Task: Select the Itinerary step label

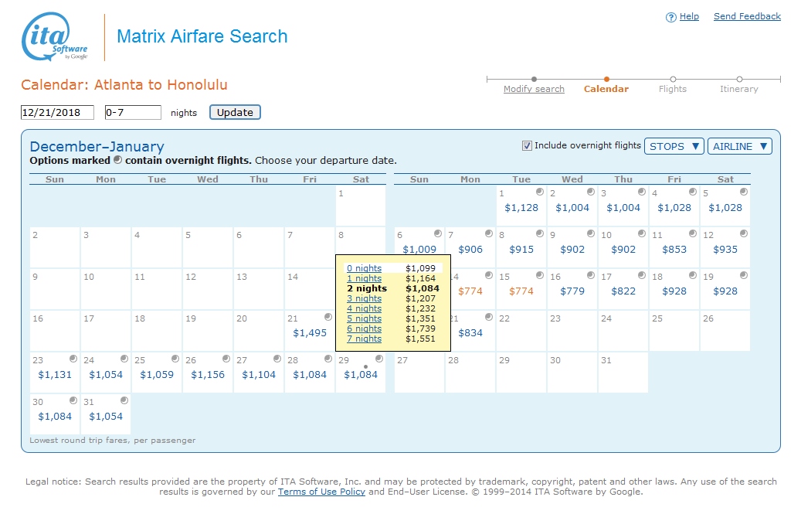Action: point(738,89)
